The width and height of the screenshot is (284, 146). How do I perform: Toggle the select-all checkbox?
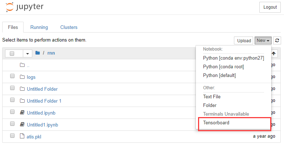[12, 53]
